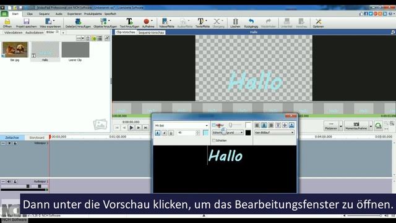Open Optionen settings icon

click(319, 22)
